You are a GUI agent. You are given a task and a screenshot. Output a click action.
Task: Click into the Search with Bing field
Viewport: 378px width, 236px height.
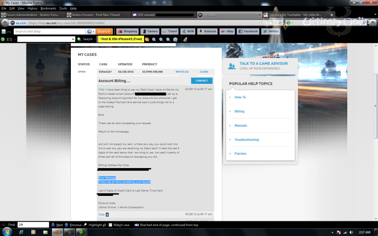[50, 32]
